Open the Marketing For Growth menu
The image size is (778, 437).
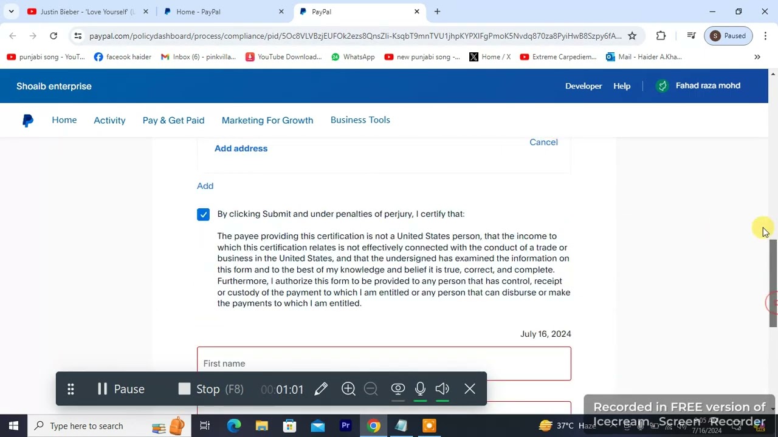click(x=267, y=120)
